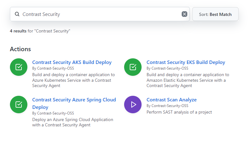Click the green checkmark icon for AKS Build Deploy
The width and height of the screenshot is (252, 146).
coord(19,67)
